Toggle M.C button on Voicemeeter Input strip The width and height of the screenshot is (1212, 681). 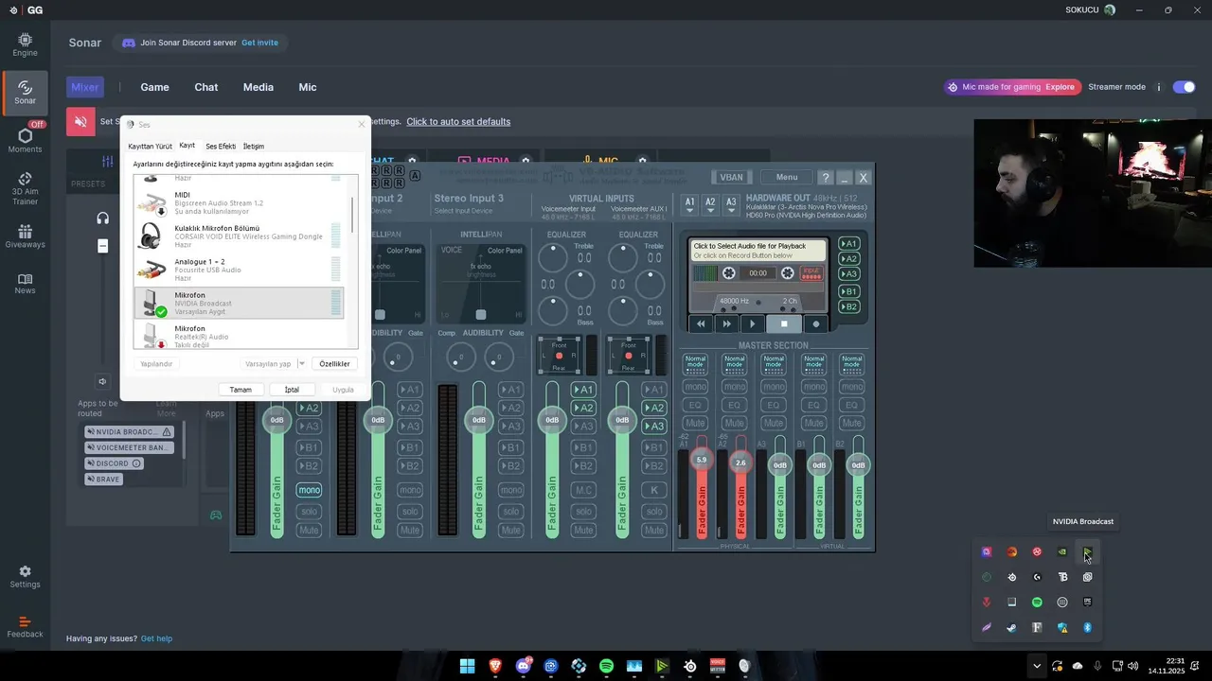click(x=584, y=490)
